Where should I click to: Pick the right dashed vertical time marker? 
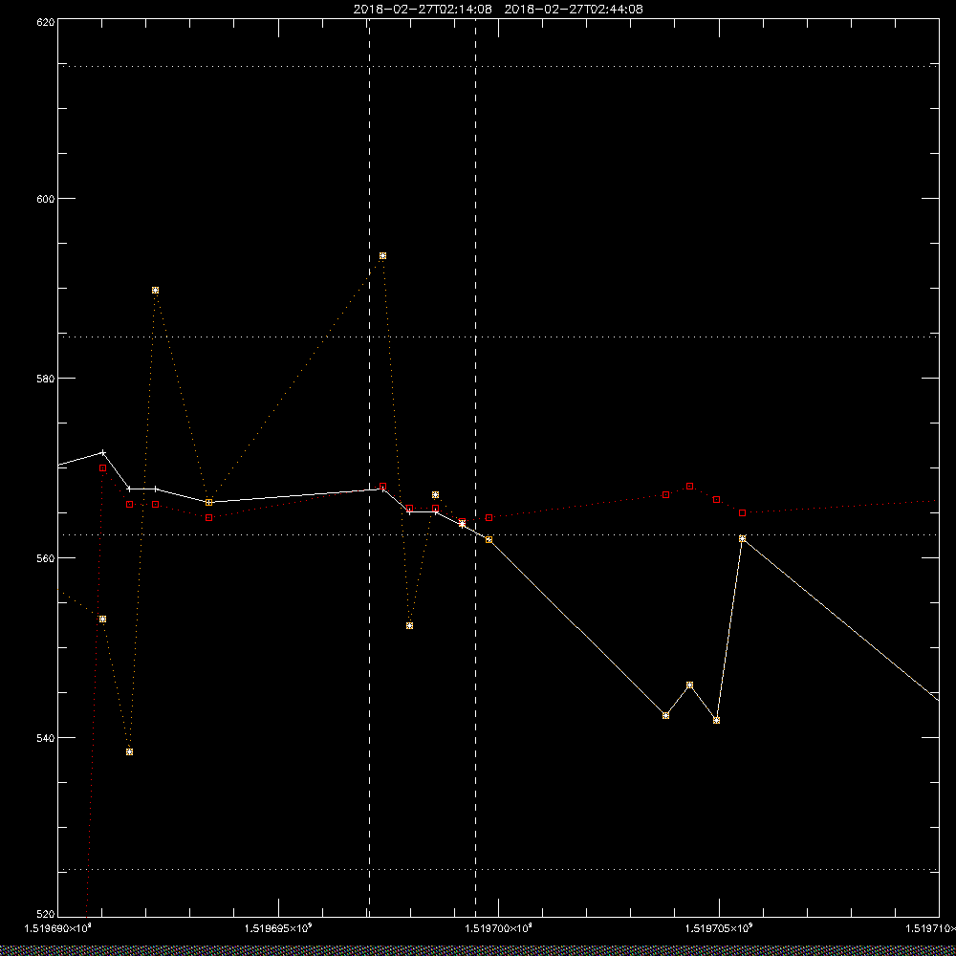pos(475,467)
